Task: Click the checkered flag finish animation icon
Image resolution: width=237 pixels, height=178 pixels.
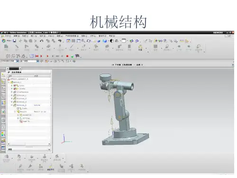Action: tap(77, 56)
